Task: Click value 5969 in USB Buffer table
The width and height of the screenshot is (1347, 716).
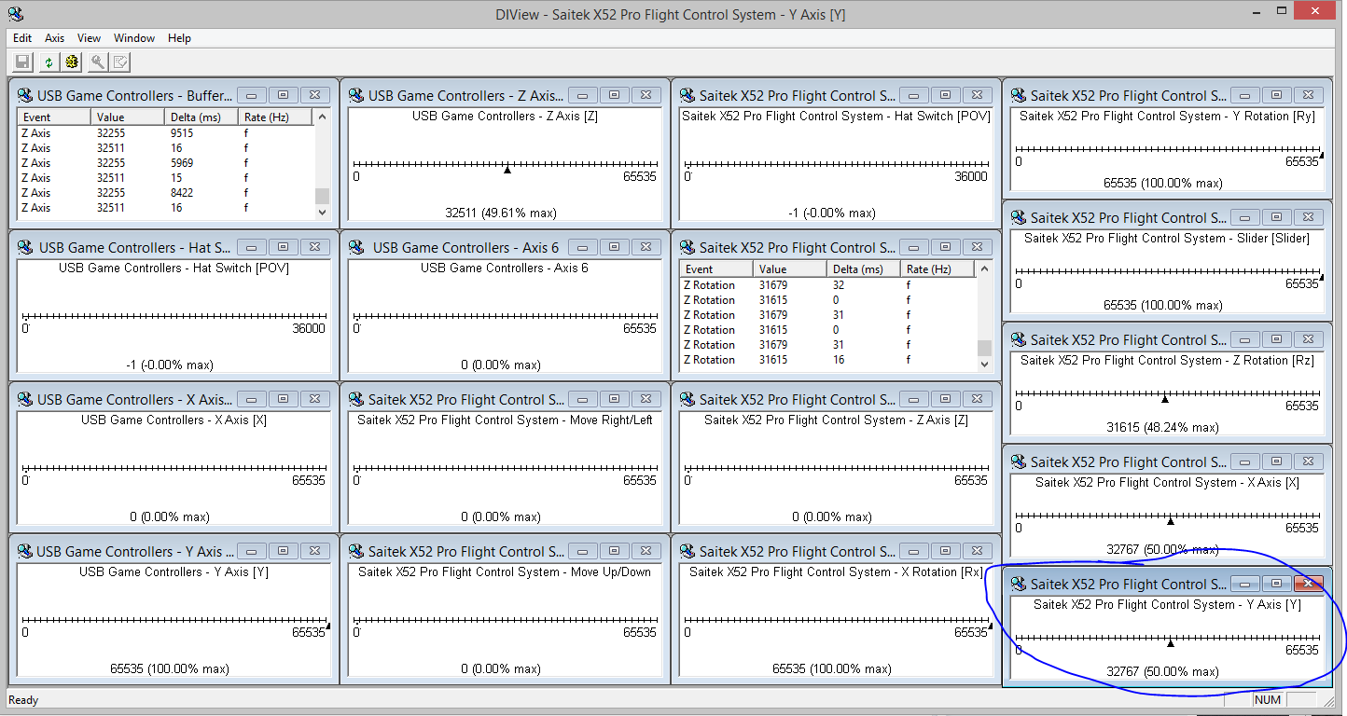Action: (182, 163)
